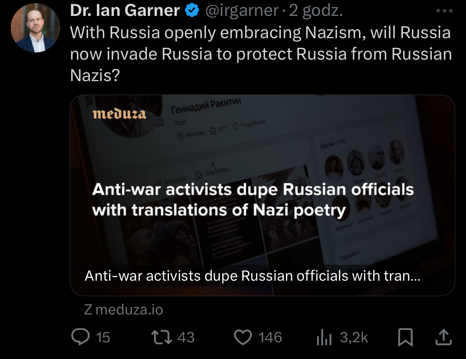
Task: Open the '2 godz.' timestamp
Action: click(316, 11)
